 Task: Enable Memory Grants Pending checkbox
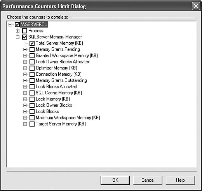32,49
